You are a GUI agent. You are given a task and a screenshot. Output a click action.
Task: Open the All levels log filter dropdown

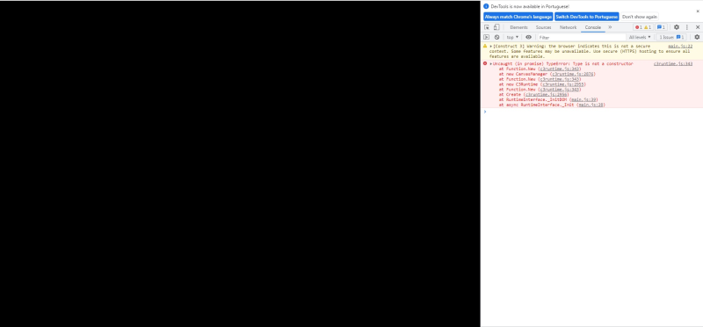640,37
